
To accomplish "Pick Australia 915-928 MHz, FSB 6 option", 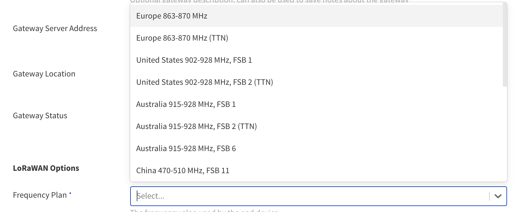I will 186,148.
